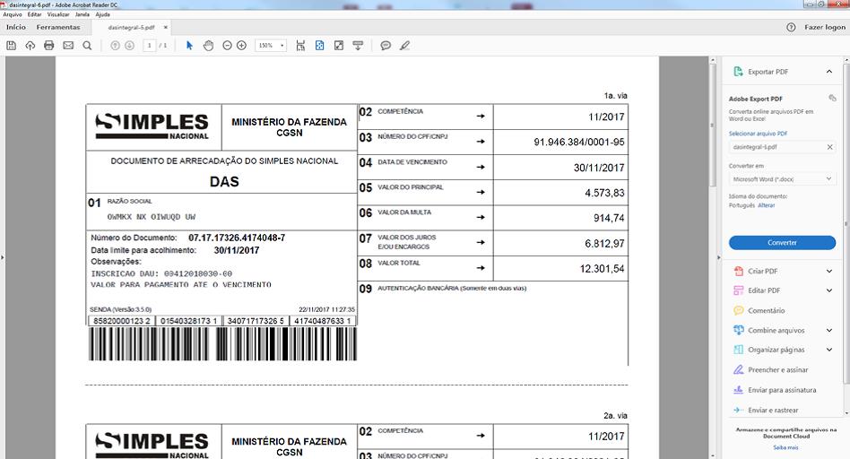Click the cloud upload icon
The image size is (850, 459).
[30, 45]
